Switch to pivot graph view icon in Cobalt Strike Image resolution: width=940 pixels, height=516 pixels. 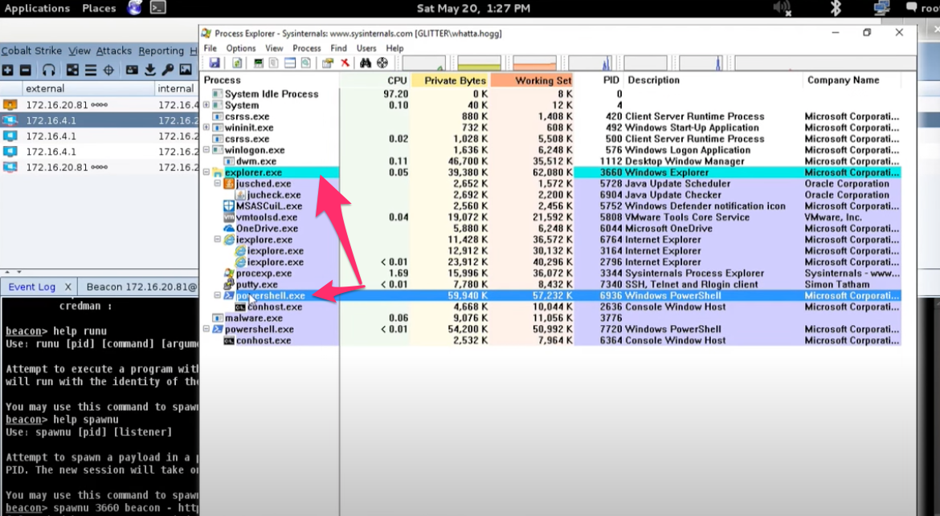[72, 70]
